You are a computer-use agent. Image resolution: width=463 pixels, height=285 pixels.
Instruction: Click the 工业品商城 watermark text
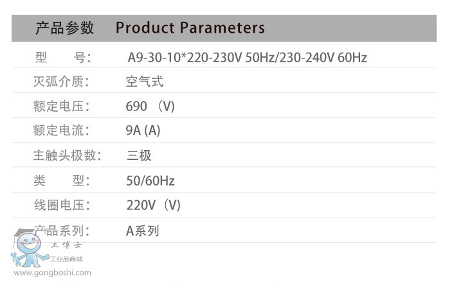pos(66,259)
